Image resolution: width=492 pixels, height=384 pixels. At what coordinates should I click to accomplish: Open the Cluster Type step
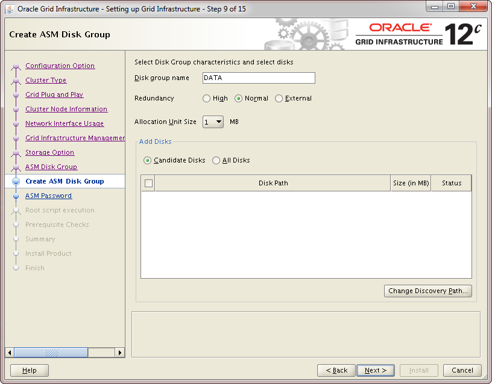point(46,80)
